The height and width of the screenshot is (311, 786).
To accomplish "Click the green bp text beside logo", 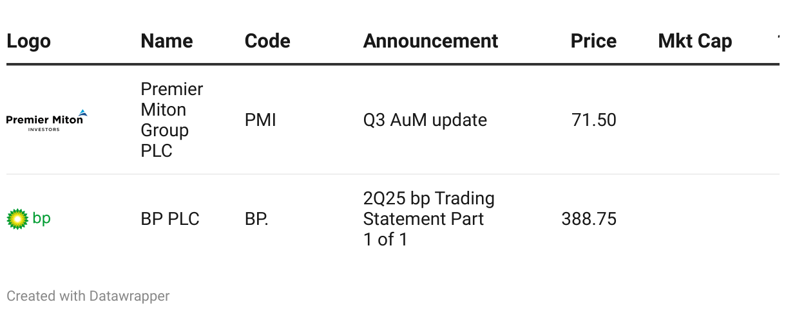I will click(41, 218).
